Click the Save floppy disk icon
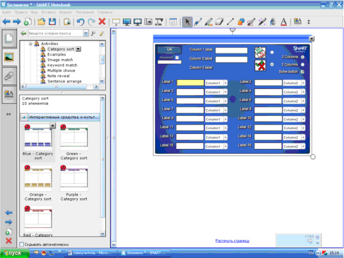The width and height of the screenshot is (344, 258). coord(52,22)
